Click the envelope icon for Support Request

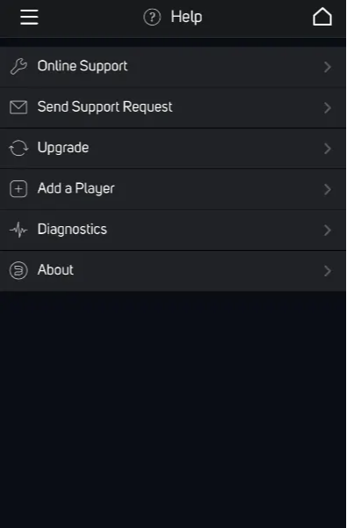18,107
